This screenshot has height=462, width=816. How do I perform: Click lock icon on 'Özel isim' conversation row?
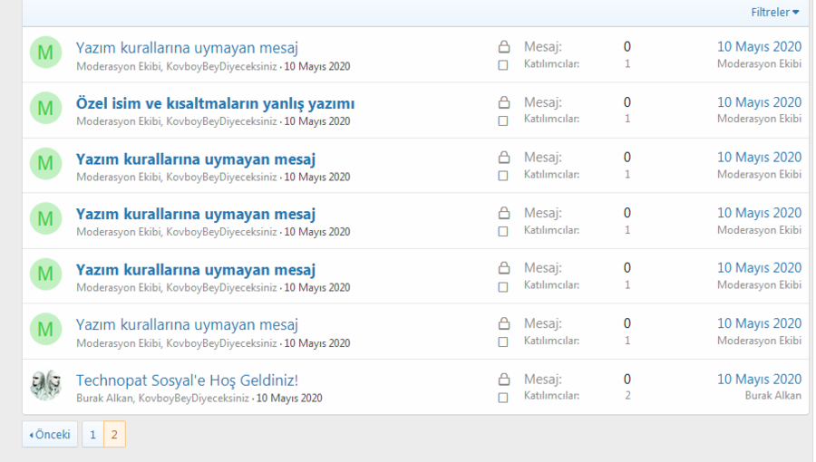pyautogui.click(x=503, y=102)
